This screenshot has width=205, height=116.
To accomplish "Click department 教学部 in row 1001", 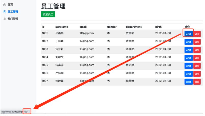I will 130,33.
